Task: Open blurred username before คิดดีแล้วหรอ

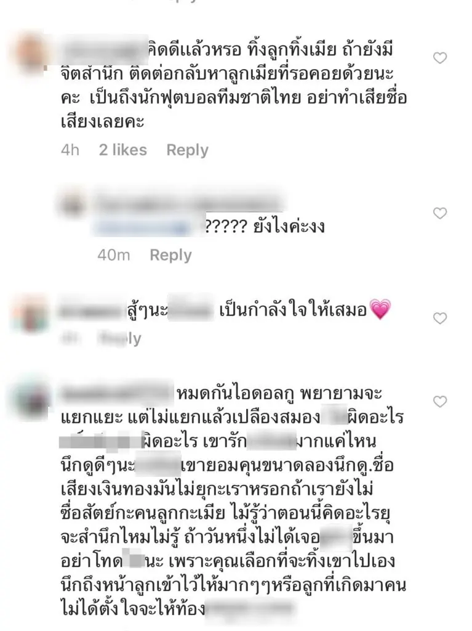Action: 104,50
